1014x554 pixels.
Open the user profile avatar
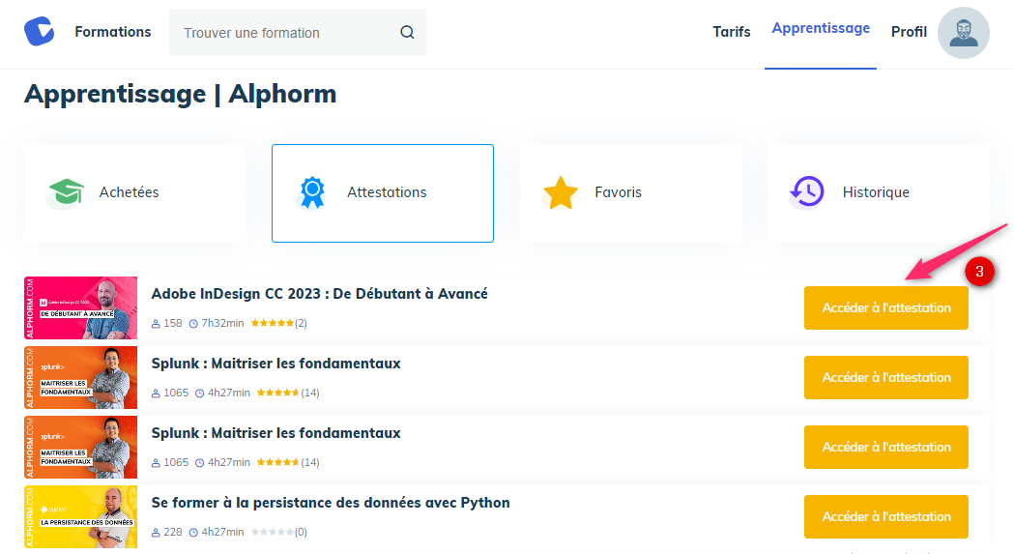click(964, 33)
